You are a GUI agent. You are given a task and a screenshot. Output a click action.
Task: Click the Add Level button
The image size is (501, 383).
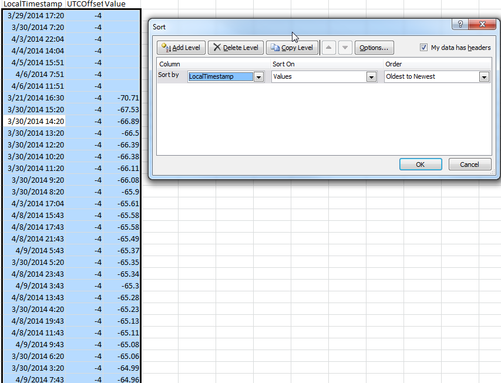[181, 48]
